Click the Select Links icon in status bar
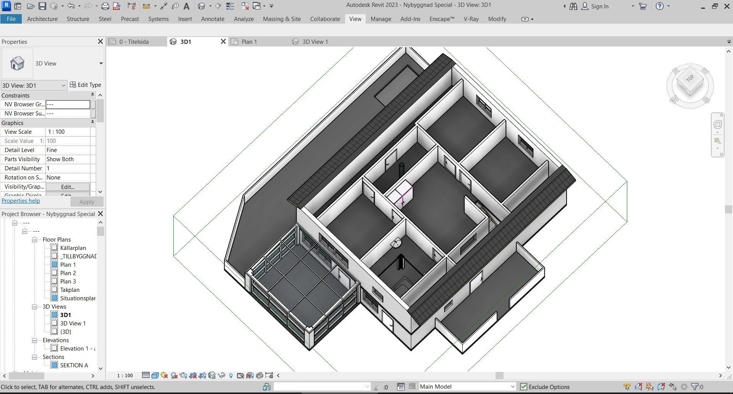This screenshot has height=394, width=733. [x=626, y=387]
